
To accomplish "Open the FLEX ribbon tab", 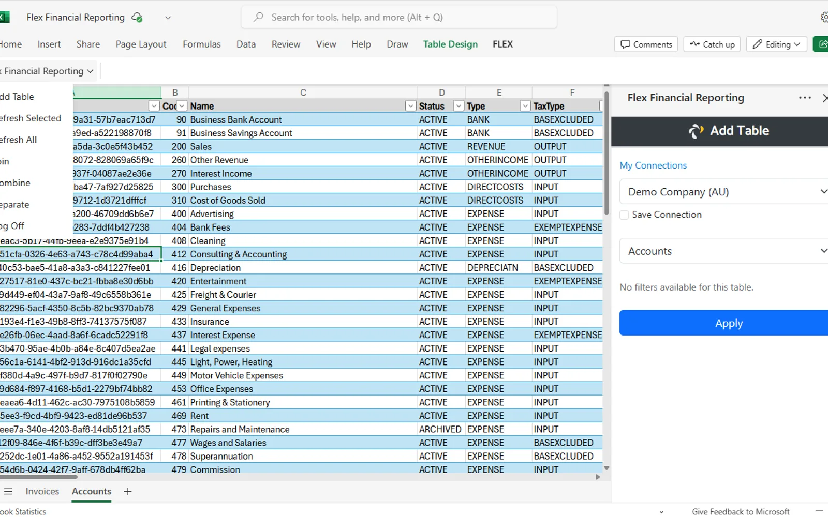I will [x=502, y=44].
